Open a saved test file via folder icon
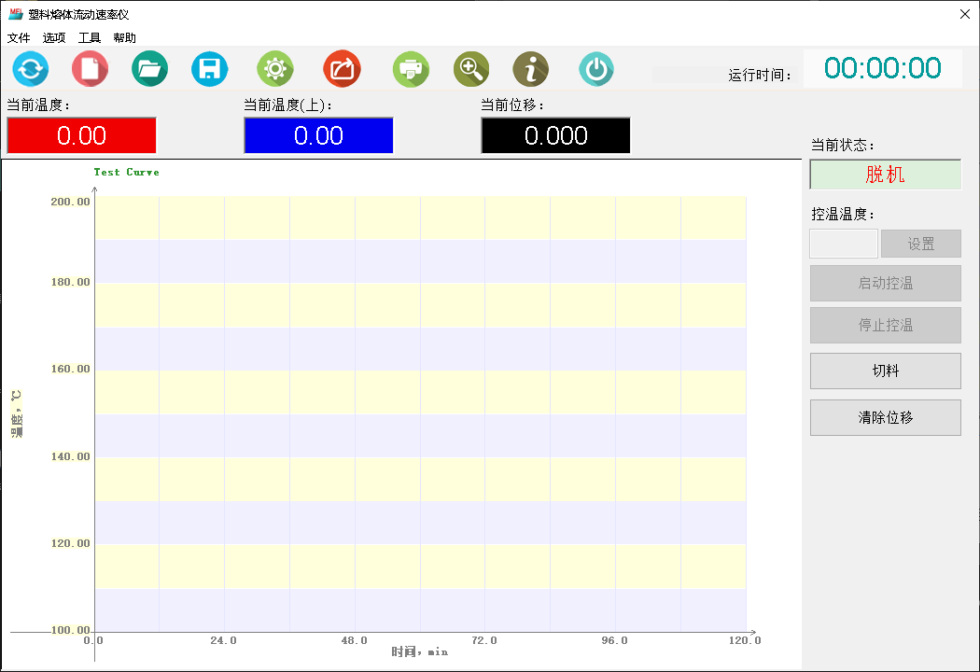Image resolution: width=980 pixels, height=672 pixels. coord(149,69)
